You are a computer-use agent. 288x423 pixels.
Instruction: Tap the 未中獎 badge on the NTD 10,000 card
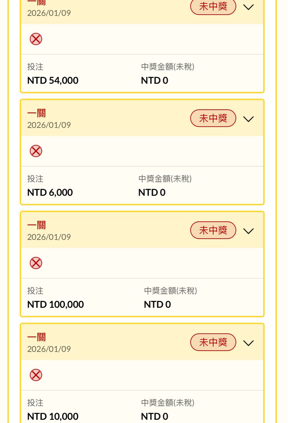213,342
